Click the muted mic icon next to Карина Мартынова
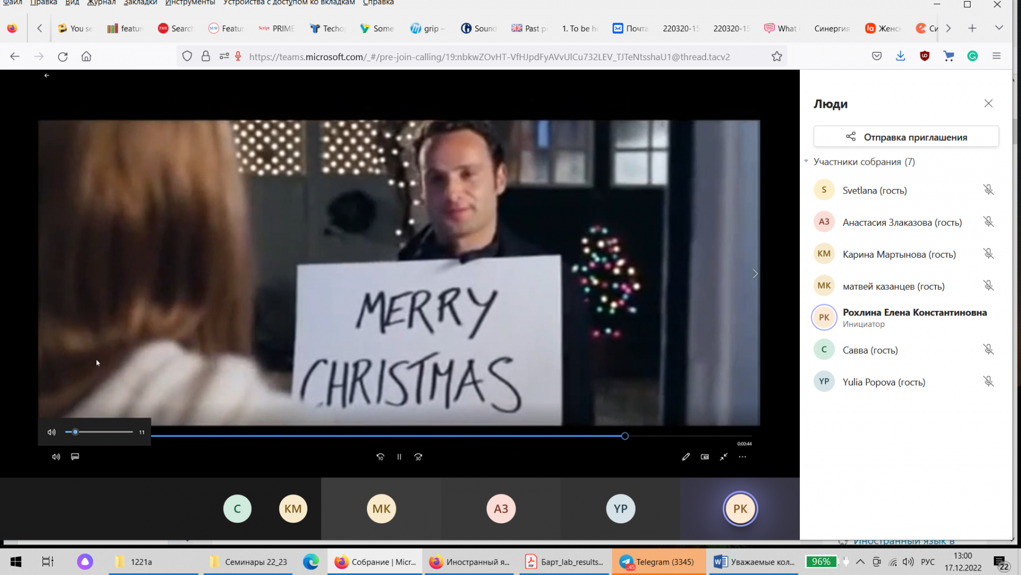 click(989, 254)
